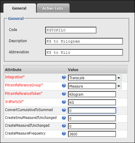Focus the CreateMeasureIfUnchanged value field

point(92,126)
